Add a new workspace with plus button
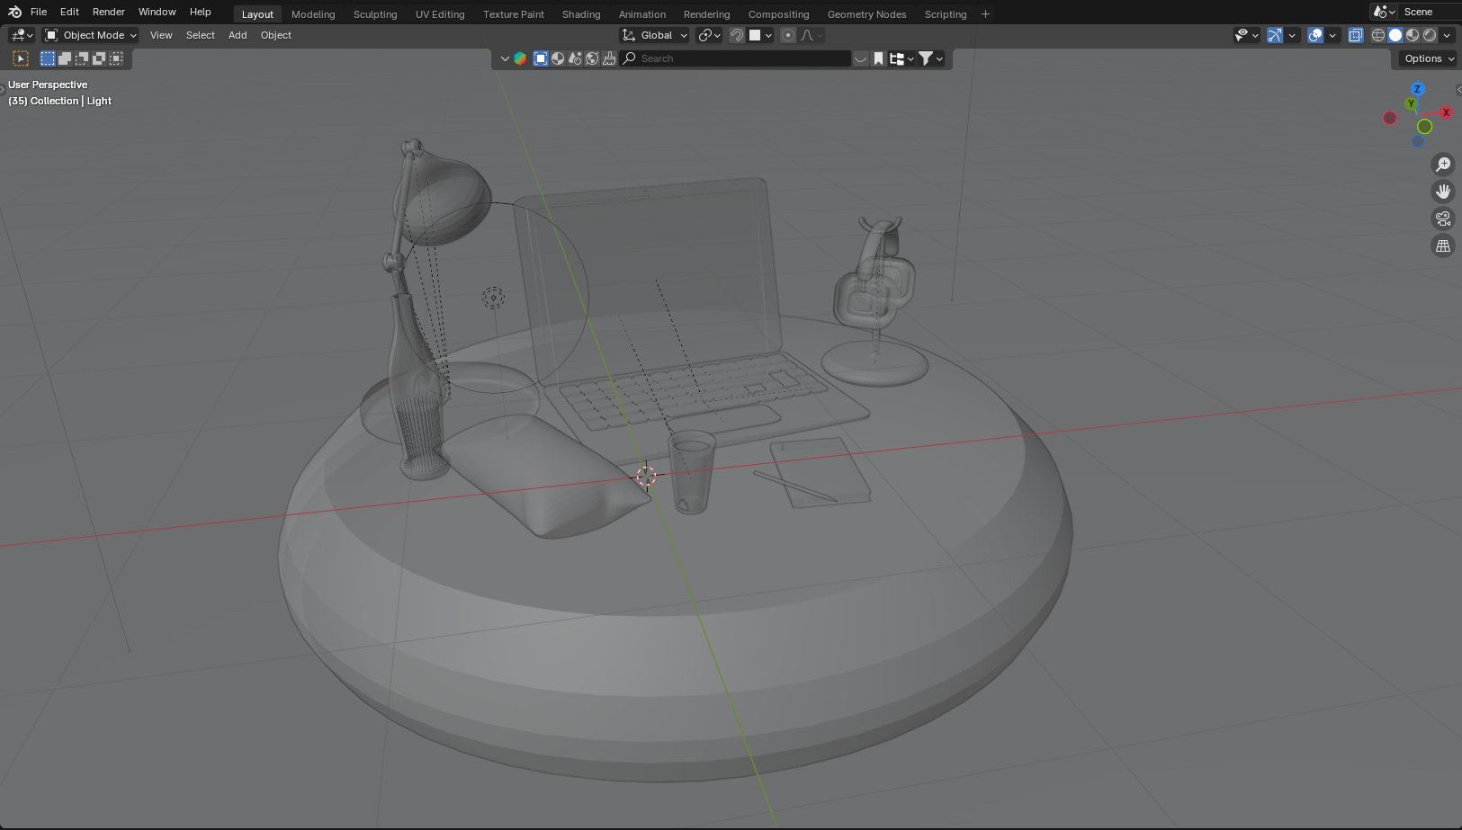This screenshot has height=830, width=1462. tap(985, 14)
